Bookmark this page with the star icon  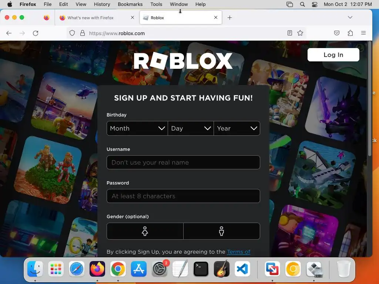(300, 33)
